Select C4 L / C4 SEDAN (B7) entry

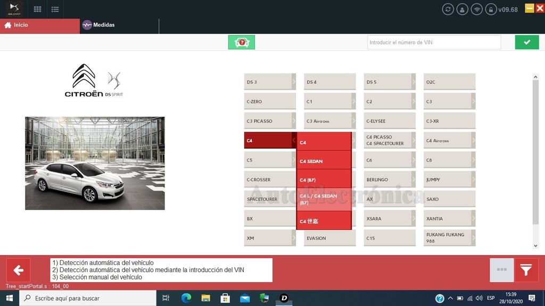(324, 200)
